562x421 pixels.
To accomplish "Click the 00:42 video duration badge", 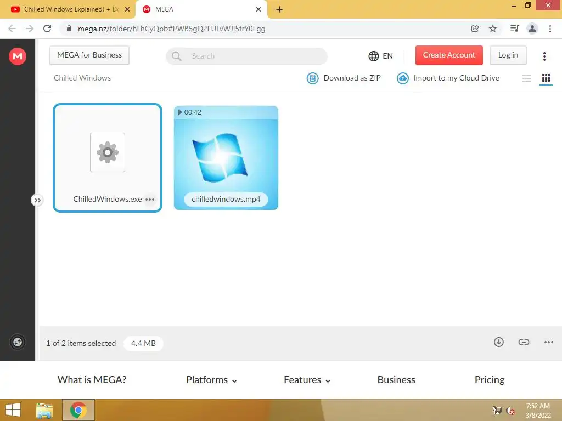I will [189, 112].
